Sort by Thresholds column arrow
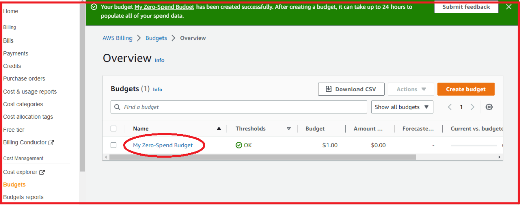Viewport: 520px width, 205px height. click(289, 128)
